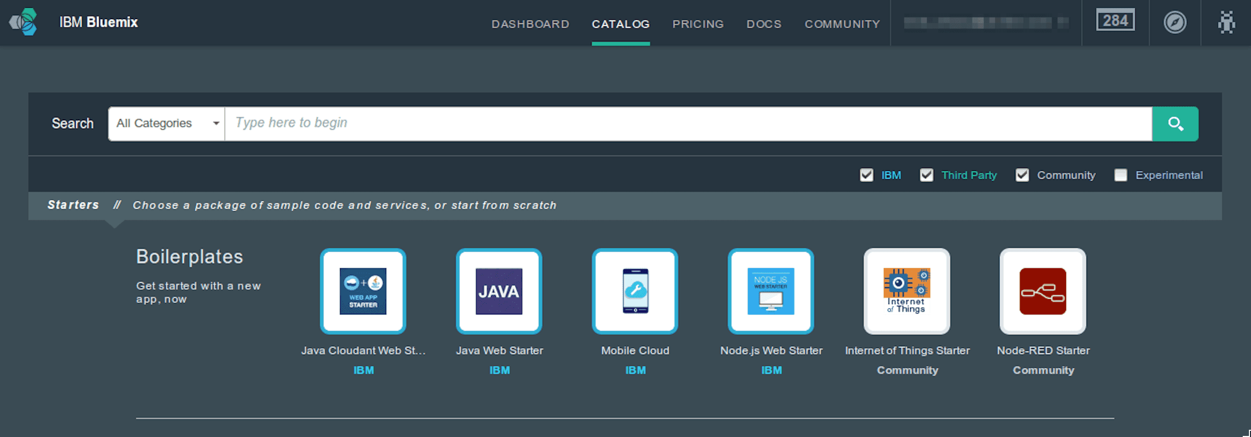
Task: Select the Node-RED Starter icon
Action: click(1042, 291)
